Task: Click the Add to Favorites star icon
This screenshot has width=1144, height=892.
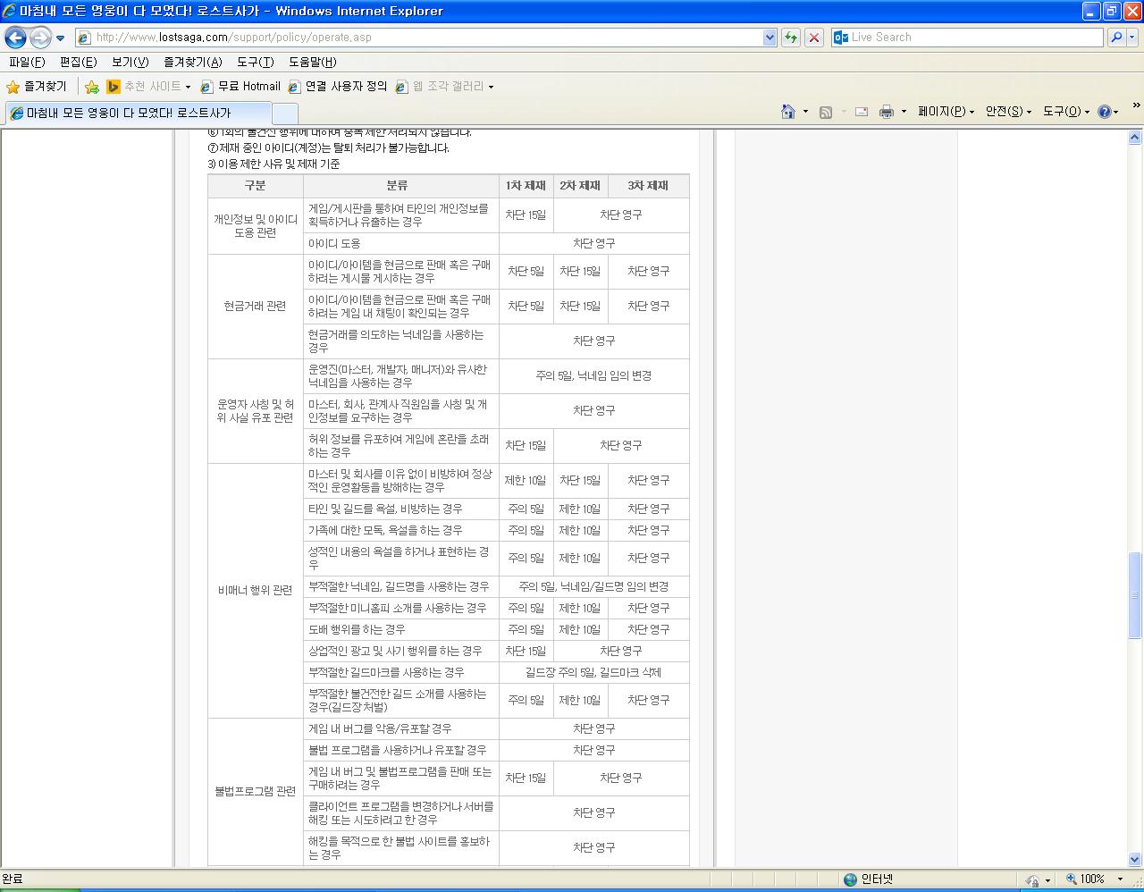Action: click(x=92, y=87)
